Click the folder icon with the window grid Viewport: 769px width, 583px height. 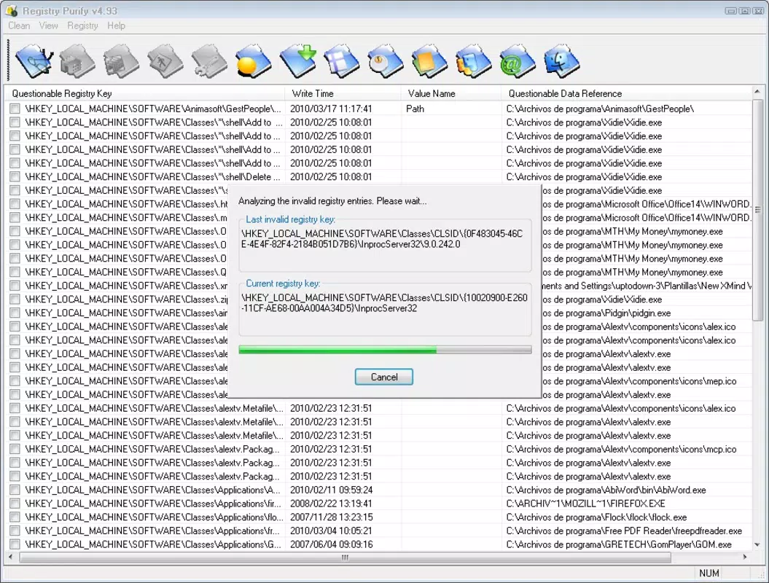point(341,60)
